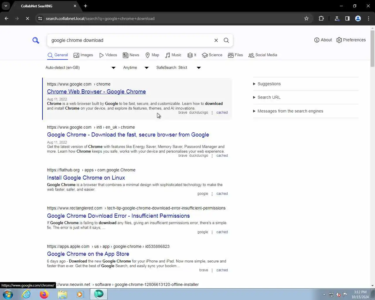Bookmark this page with the star icon
The width and height of the screenshot is (375, 300).
point(306,18)
